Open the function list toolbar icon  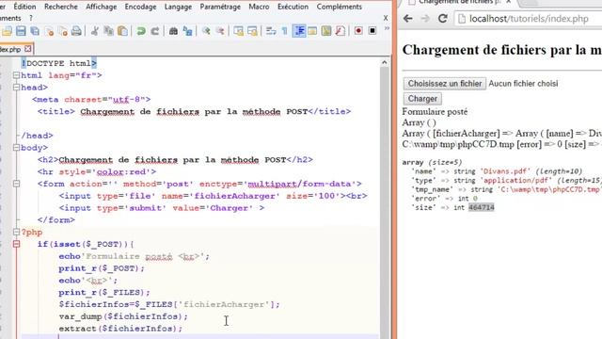[x=341, y=31]
